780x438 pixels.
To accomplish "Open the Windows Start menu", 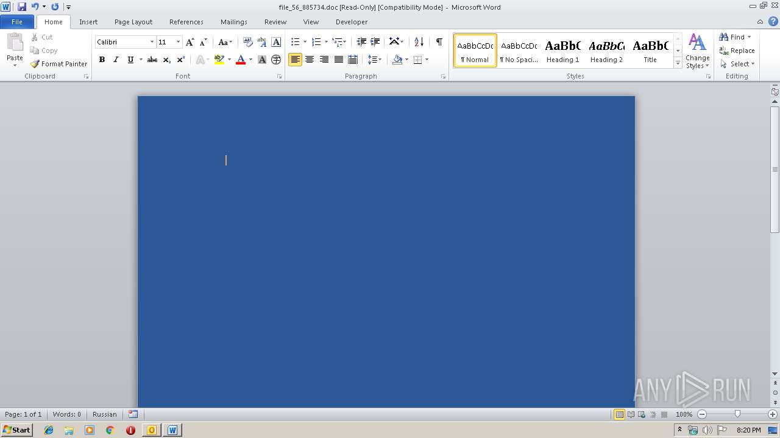I will point(16,430).
